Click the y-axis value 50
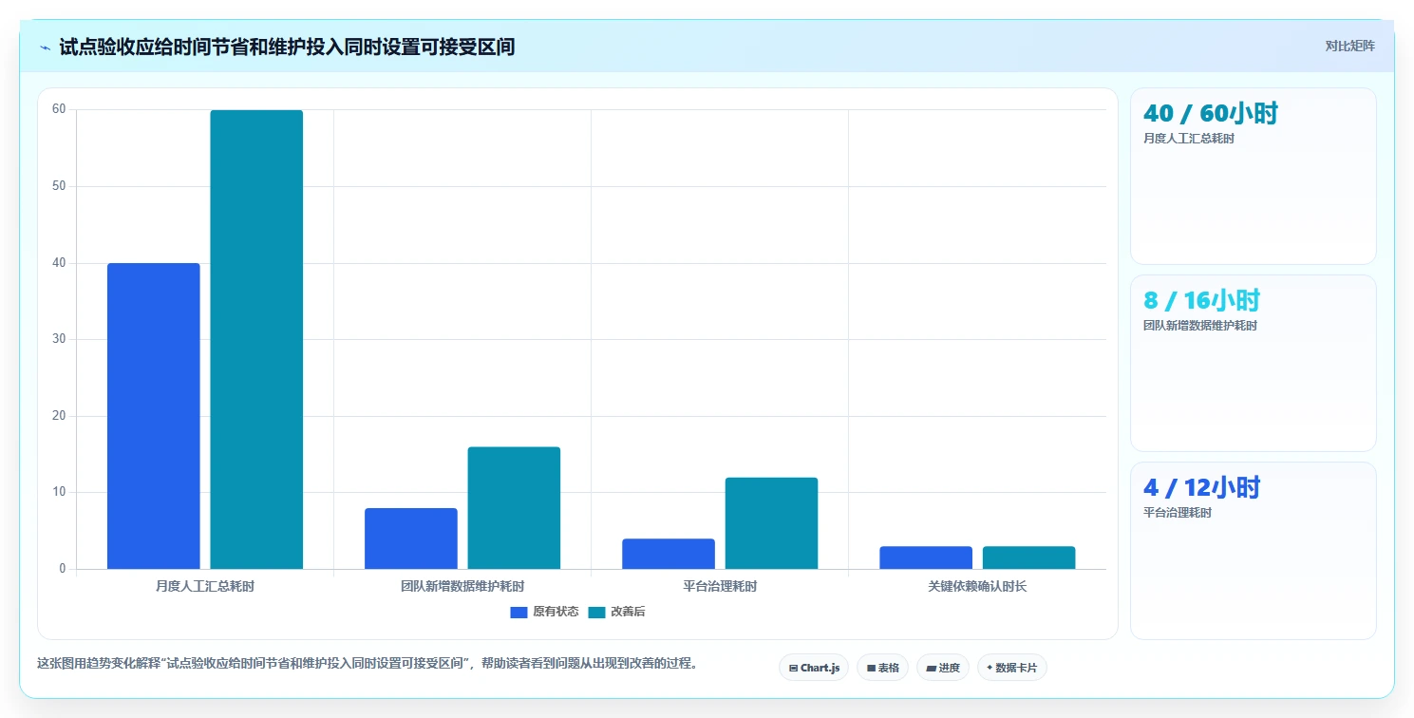Viewport: 1414px width, 718px height. click(x=59, y=186)
